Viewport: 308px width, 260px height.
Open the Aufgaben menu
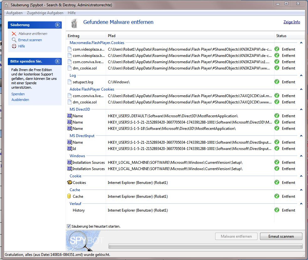14,13
